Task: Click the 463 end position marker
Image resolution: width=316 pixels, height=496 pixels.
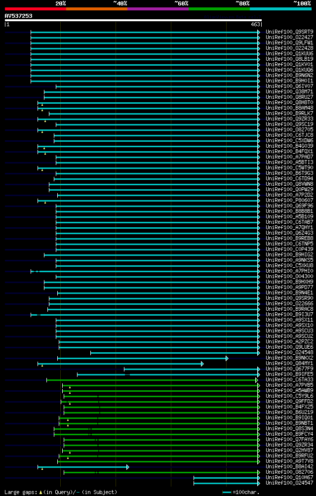Action: 256,24
